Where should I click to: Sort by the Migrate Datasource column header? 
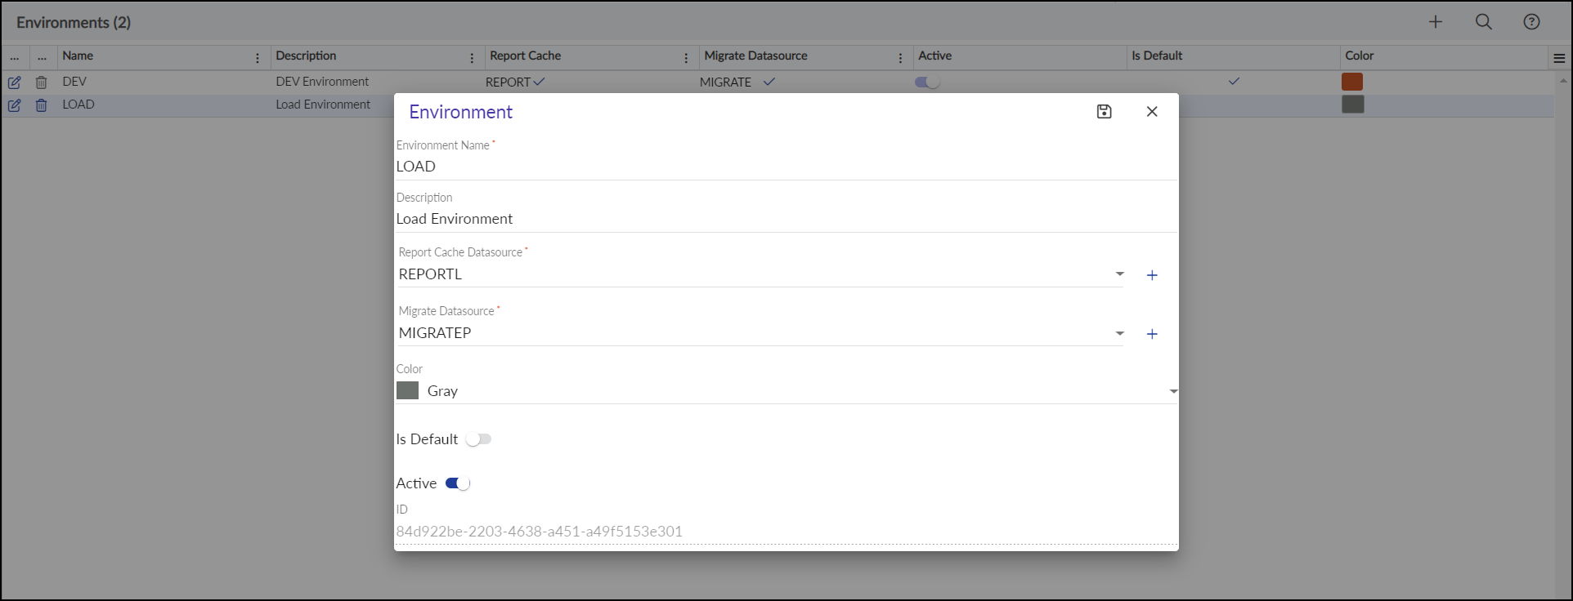click(755, 56)
